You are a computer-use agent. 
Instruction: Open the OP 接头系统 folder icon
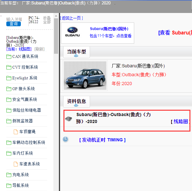[x=9, y=89]
